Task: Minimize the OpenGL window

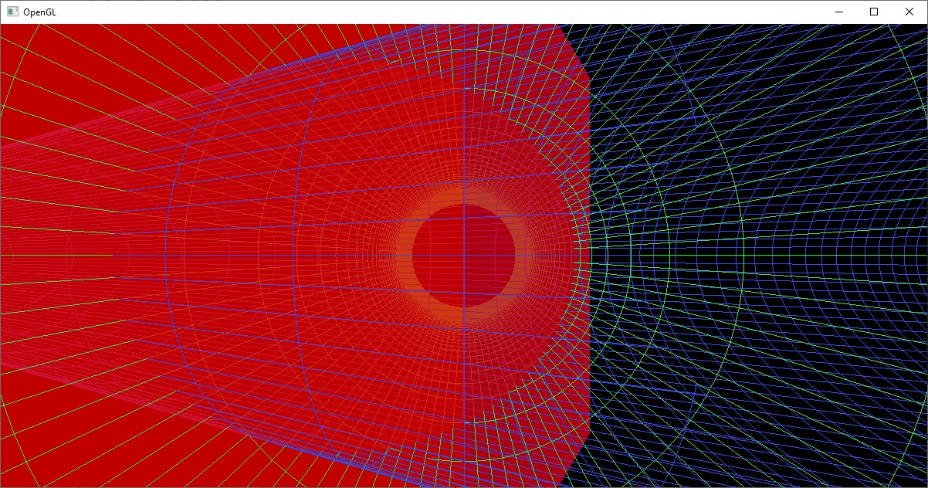Action: [x=838, y=12]
